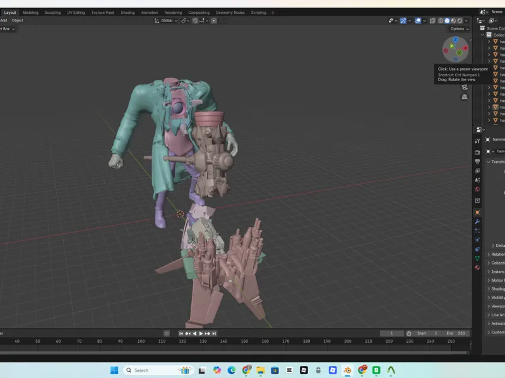Switch to the Geometry Nodes workspace tab
The image size is (505, 378).
[230, 13]
